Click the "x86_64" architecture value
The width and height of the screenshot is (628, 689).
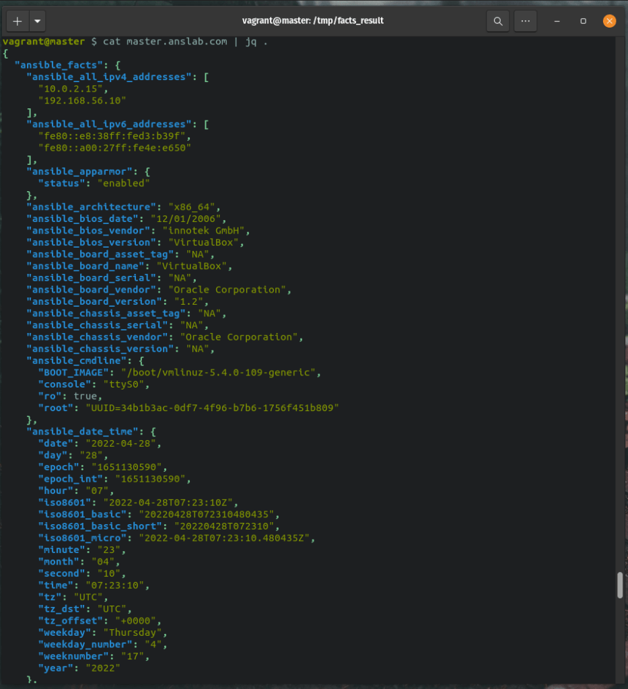point(192,207)
